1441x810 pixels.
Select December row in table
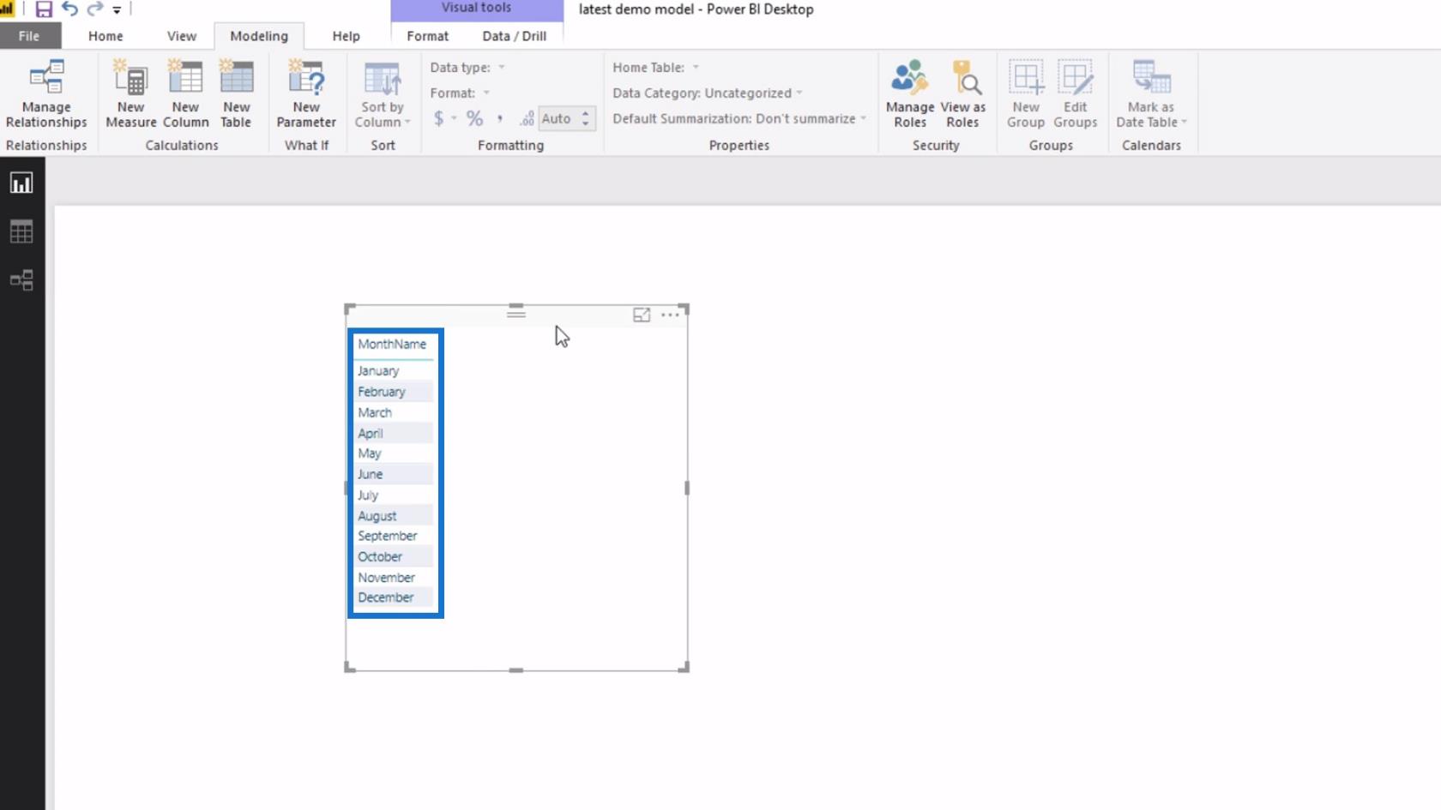tap(395, 597)
